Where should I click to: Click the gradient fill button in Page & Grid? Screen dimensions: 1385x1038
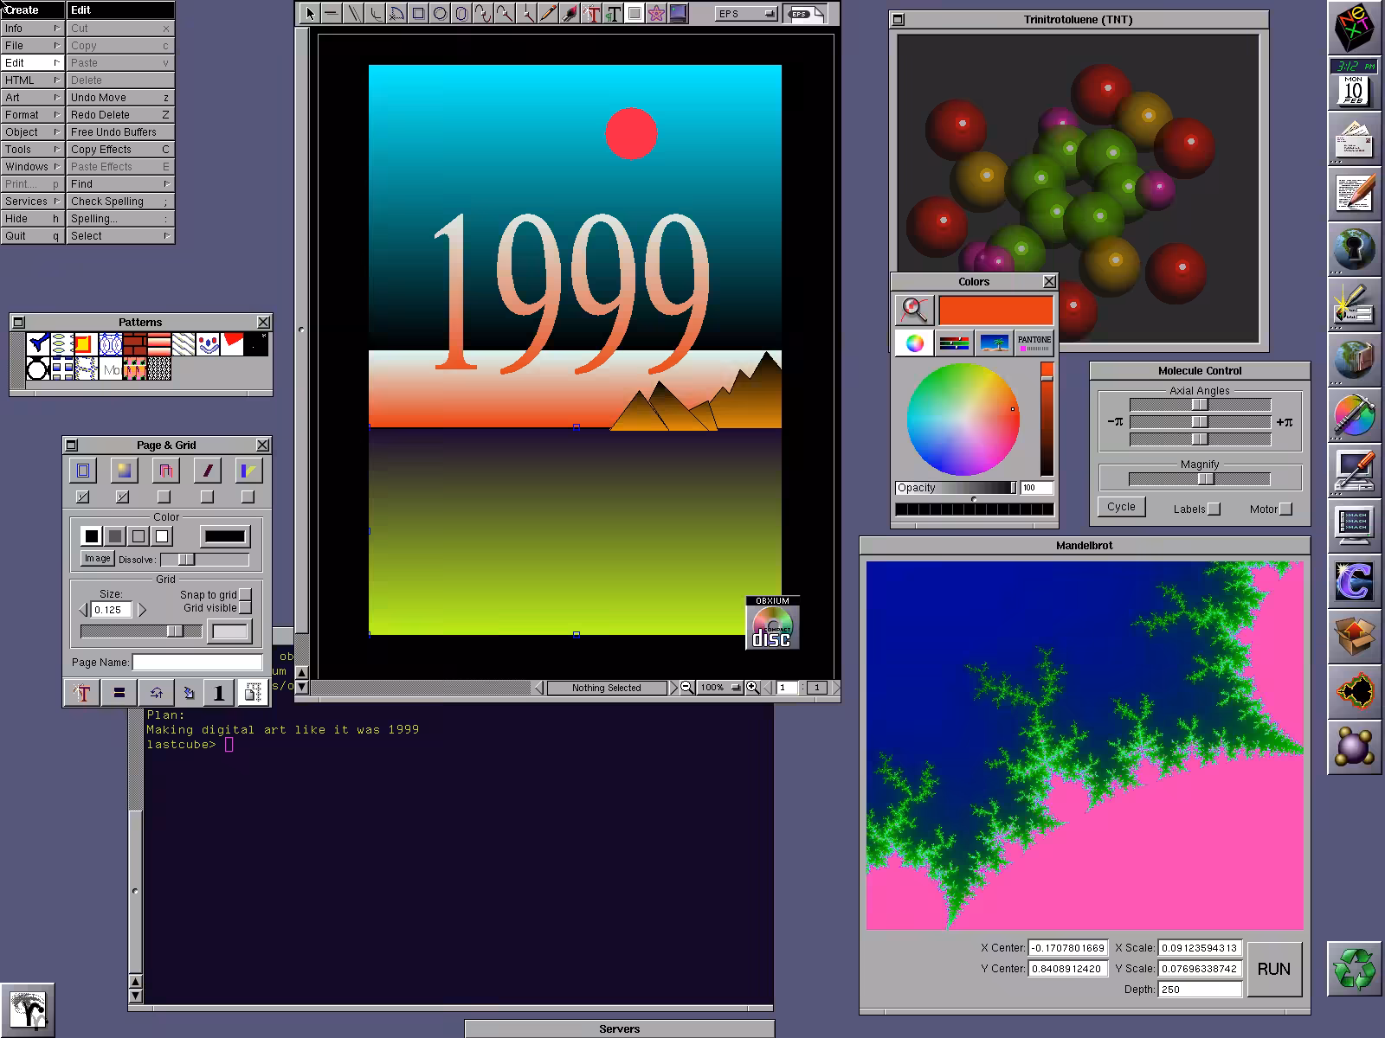coord(124,471)
